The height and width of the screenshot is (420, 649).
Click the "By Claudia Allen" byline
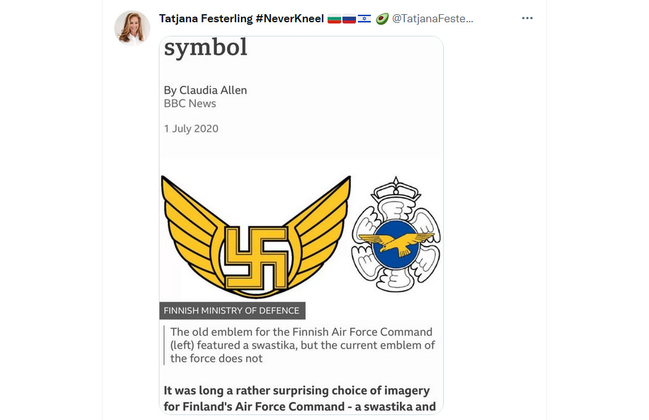[205, 90]
